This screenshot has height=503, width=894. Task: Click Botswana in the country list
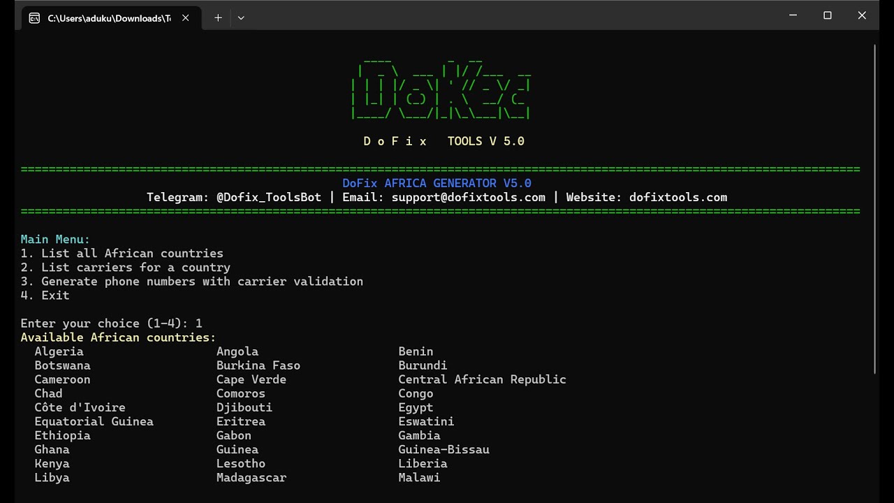click(62, 365)
